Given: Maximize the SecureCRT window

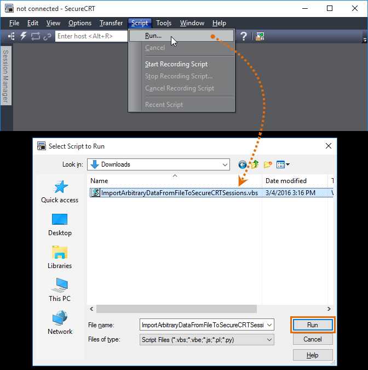Looking at the screenshot, I should click(330, 8).
